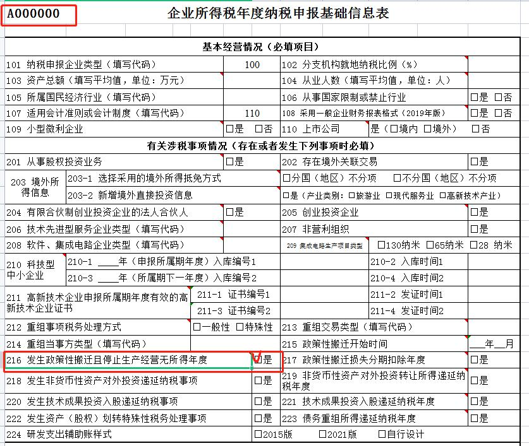529x446 pixels.
Task: Choose 一般性 for item 212 重组事项税务处理方式
Action: click(x=197, y=327)
